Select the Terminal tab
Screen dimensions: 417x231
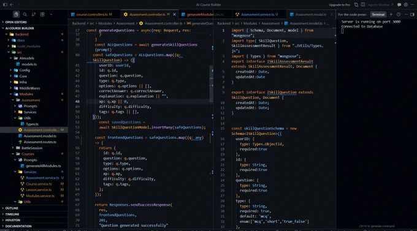(378, 14)
